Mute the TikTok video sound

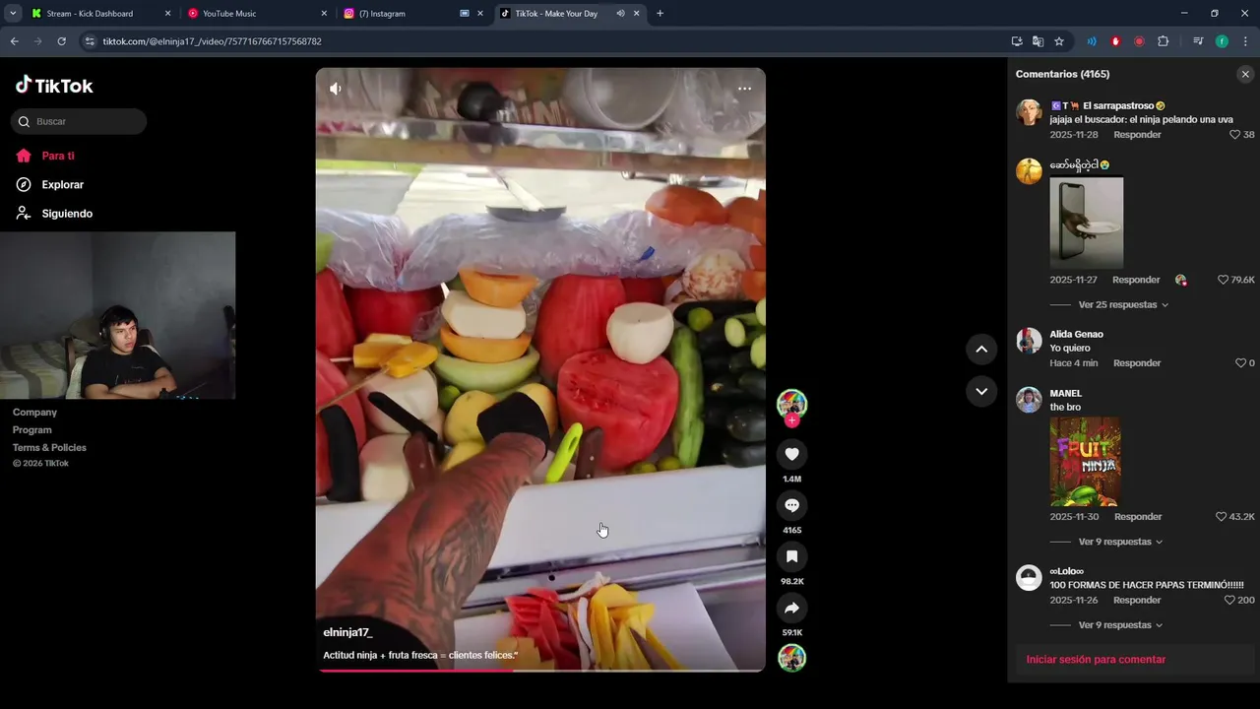point(336,89)
